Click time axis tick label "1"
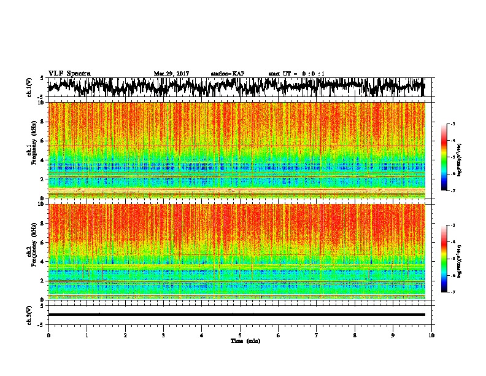 87,335
